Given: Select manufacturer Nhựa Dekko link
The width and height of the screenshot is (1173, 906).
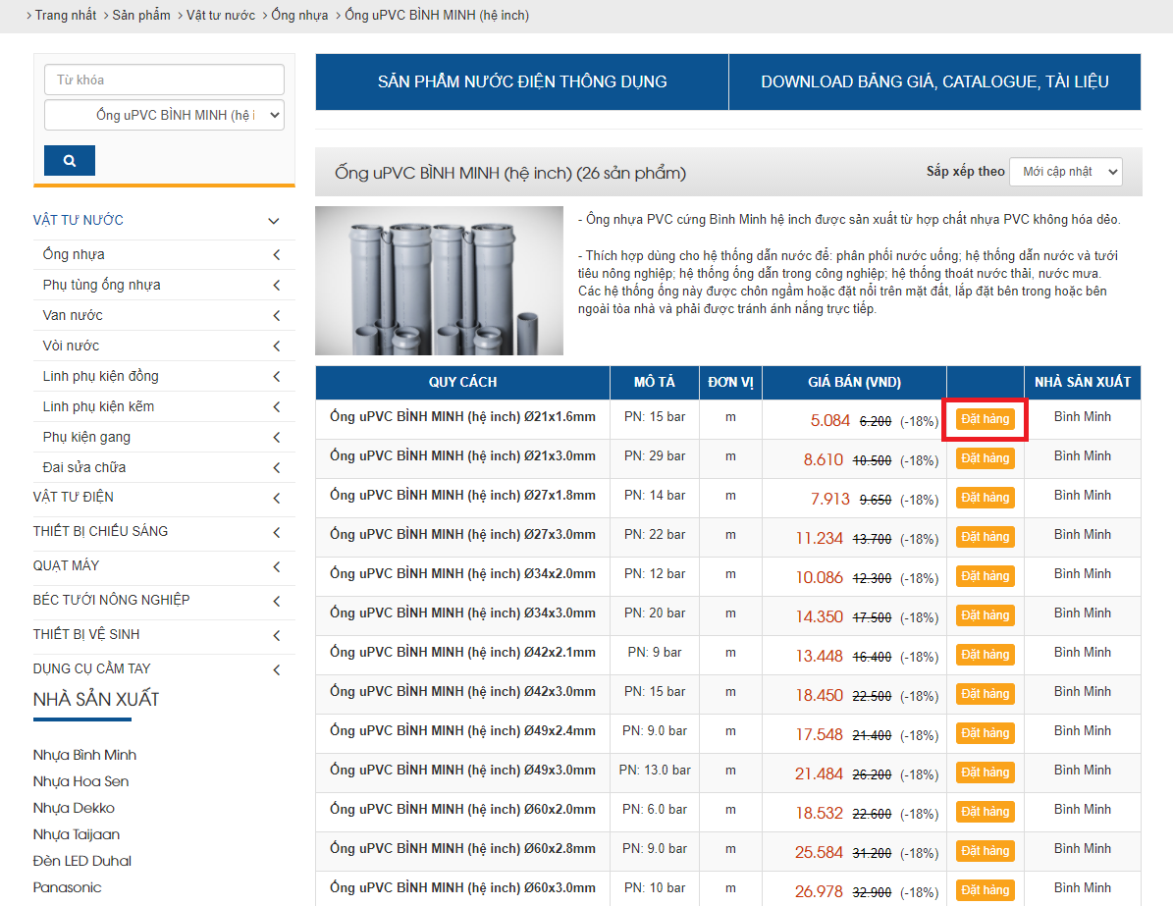Looking at the screenshot, I should [74, 808].
